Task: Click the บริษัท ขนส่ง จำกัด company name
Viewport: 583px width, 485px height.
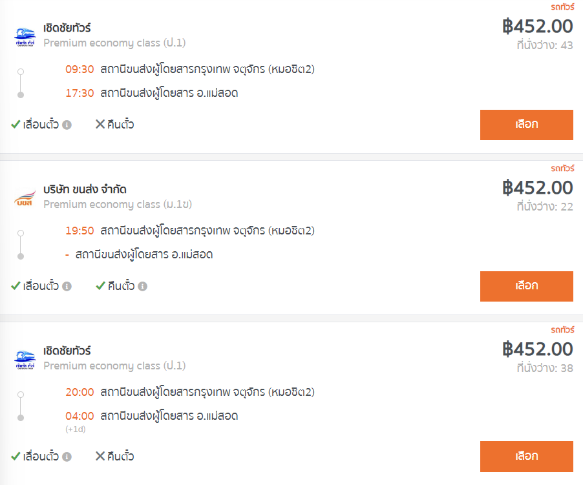Action: pyautogui.click(x=85, y=189)
